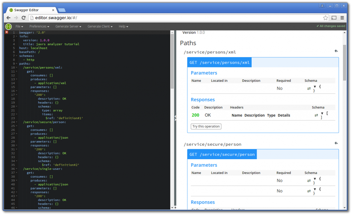This screenshot has height=215, width=352.
Task: Click the user profile icon in the title bar
Action: click(322, 5)
